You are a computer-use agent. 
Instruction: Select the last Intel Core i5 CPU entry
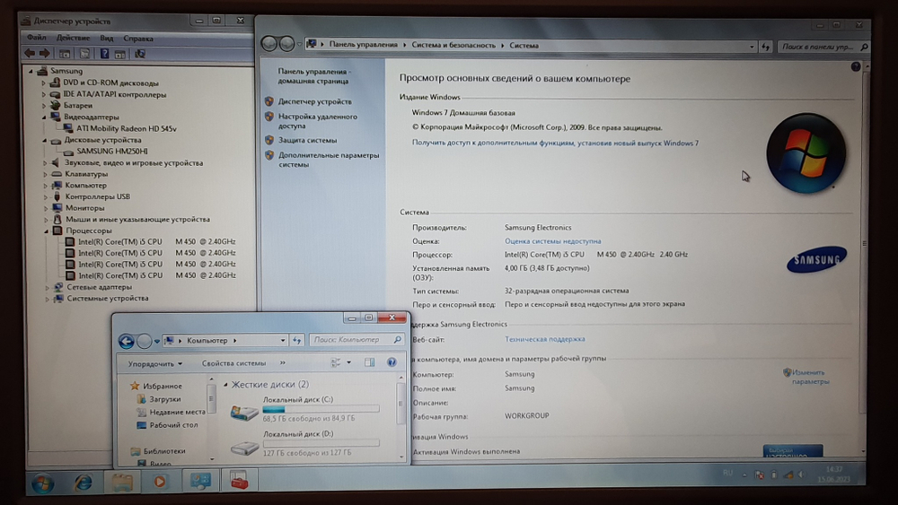[x=156, y=275]
